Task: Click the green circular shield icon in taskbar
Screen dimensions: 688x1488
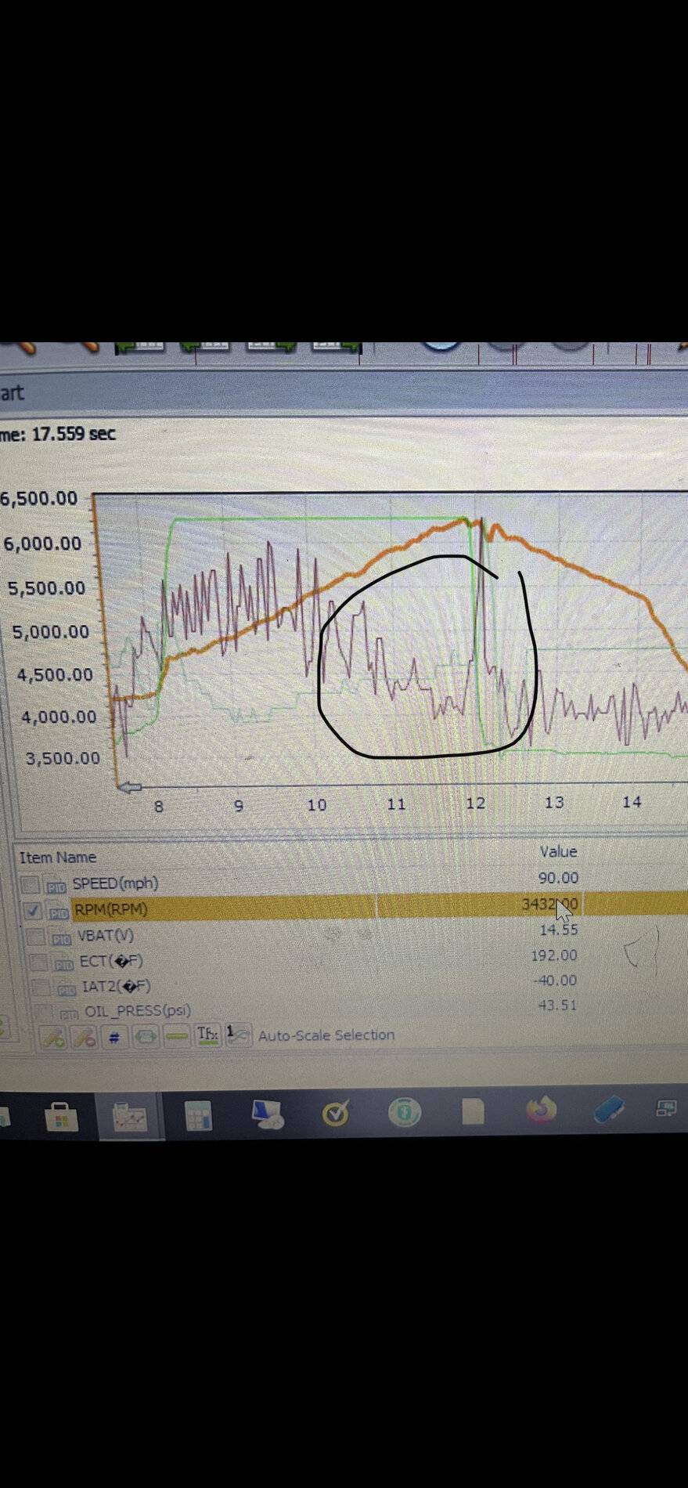Action: click(404, 1111)
